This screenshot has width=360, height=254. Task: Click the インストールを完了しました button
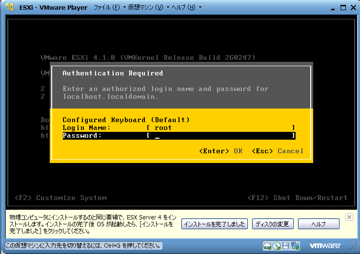coord(215,224)
